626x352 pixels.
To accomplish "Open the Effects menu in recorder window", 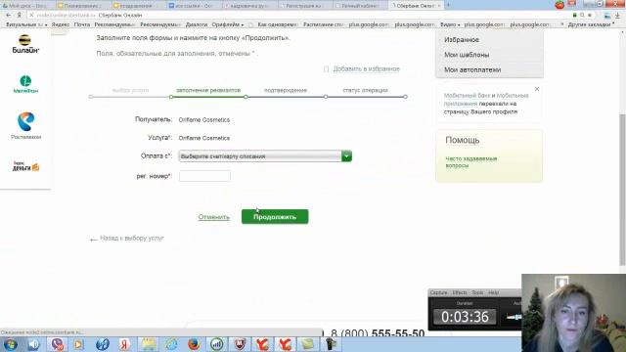I will pos(460,292).
